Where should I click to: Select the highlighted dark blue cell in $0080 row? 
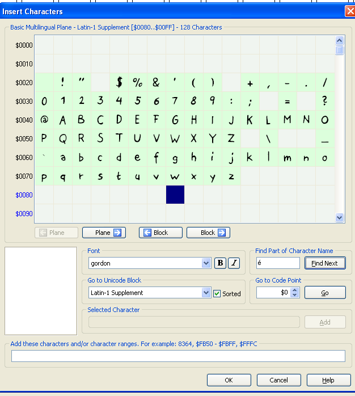[x=175, y=195]
